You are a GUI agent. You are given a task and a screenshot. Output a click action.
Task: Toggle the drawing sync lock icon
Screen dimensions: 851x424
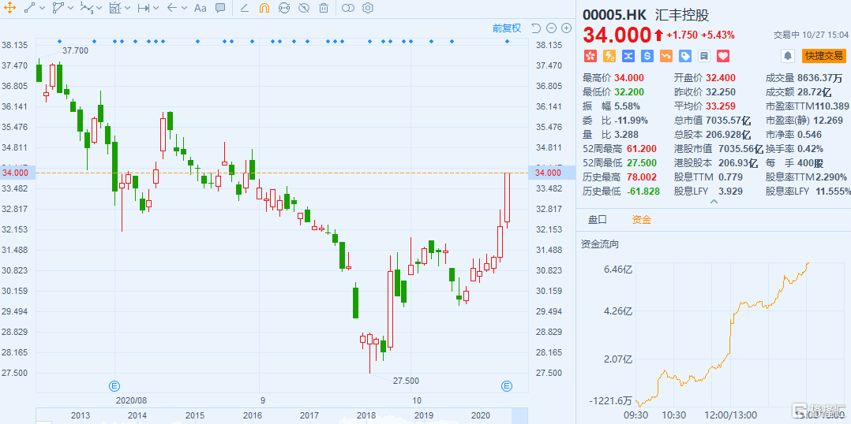[284, 8]
